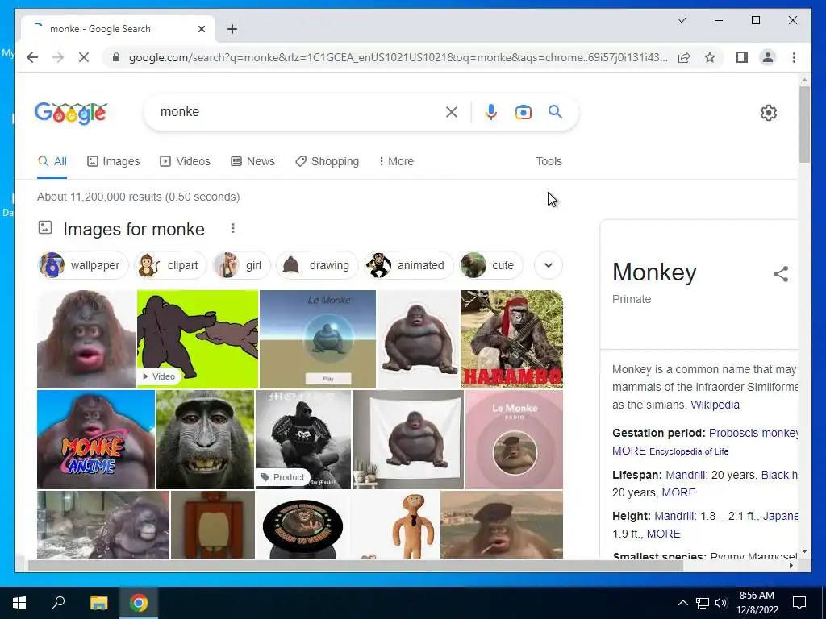Open the Le Monke sphere game image
This screenshot has width=826, height=619.
318,339
